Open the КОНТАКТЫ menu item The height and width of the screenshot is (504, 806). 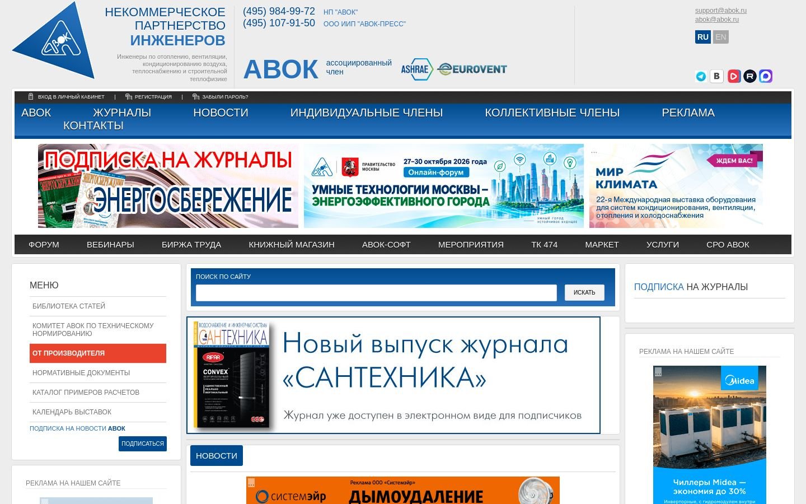coord(93,125)
